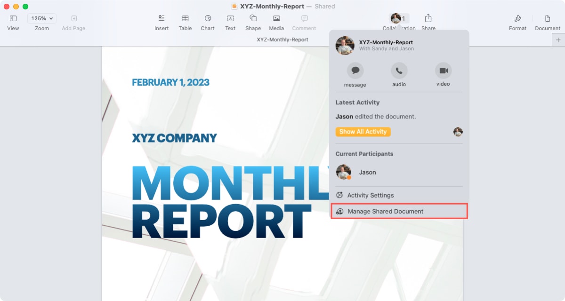Open a new tab with the plus button
Viewport: 565px width, 301px height.
pos(559,40)
